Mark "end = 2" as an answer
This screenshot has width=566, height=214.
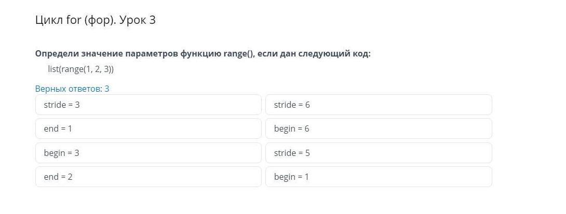point(148,177)
